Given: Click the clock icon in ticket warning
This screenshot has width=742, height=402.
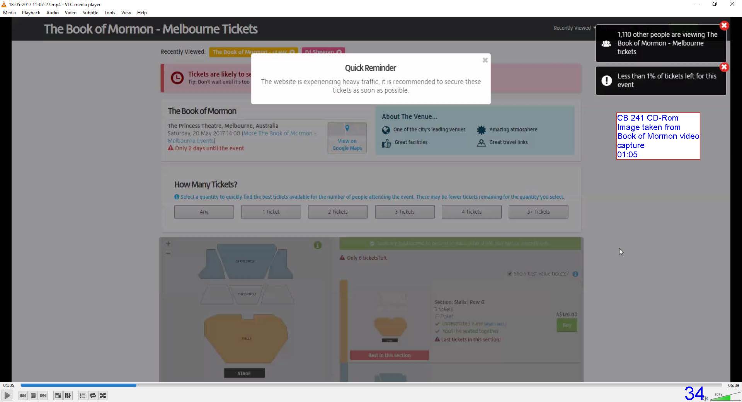Looking at the screenshot, I should click(177, 78).
